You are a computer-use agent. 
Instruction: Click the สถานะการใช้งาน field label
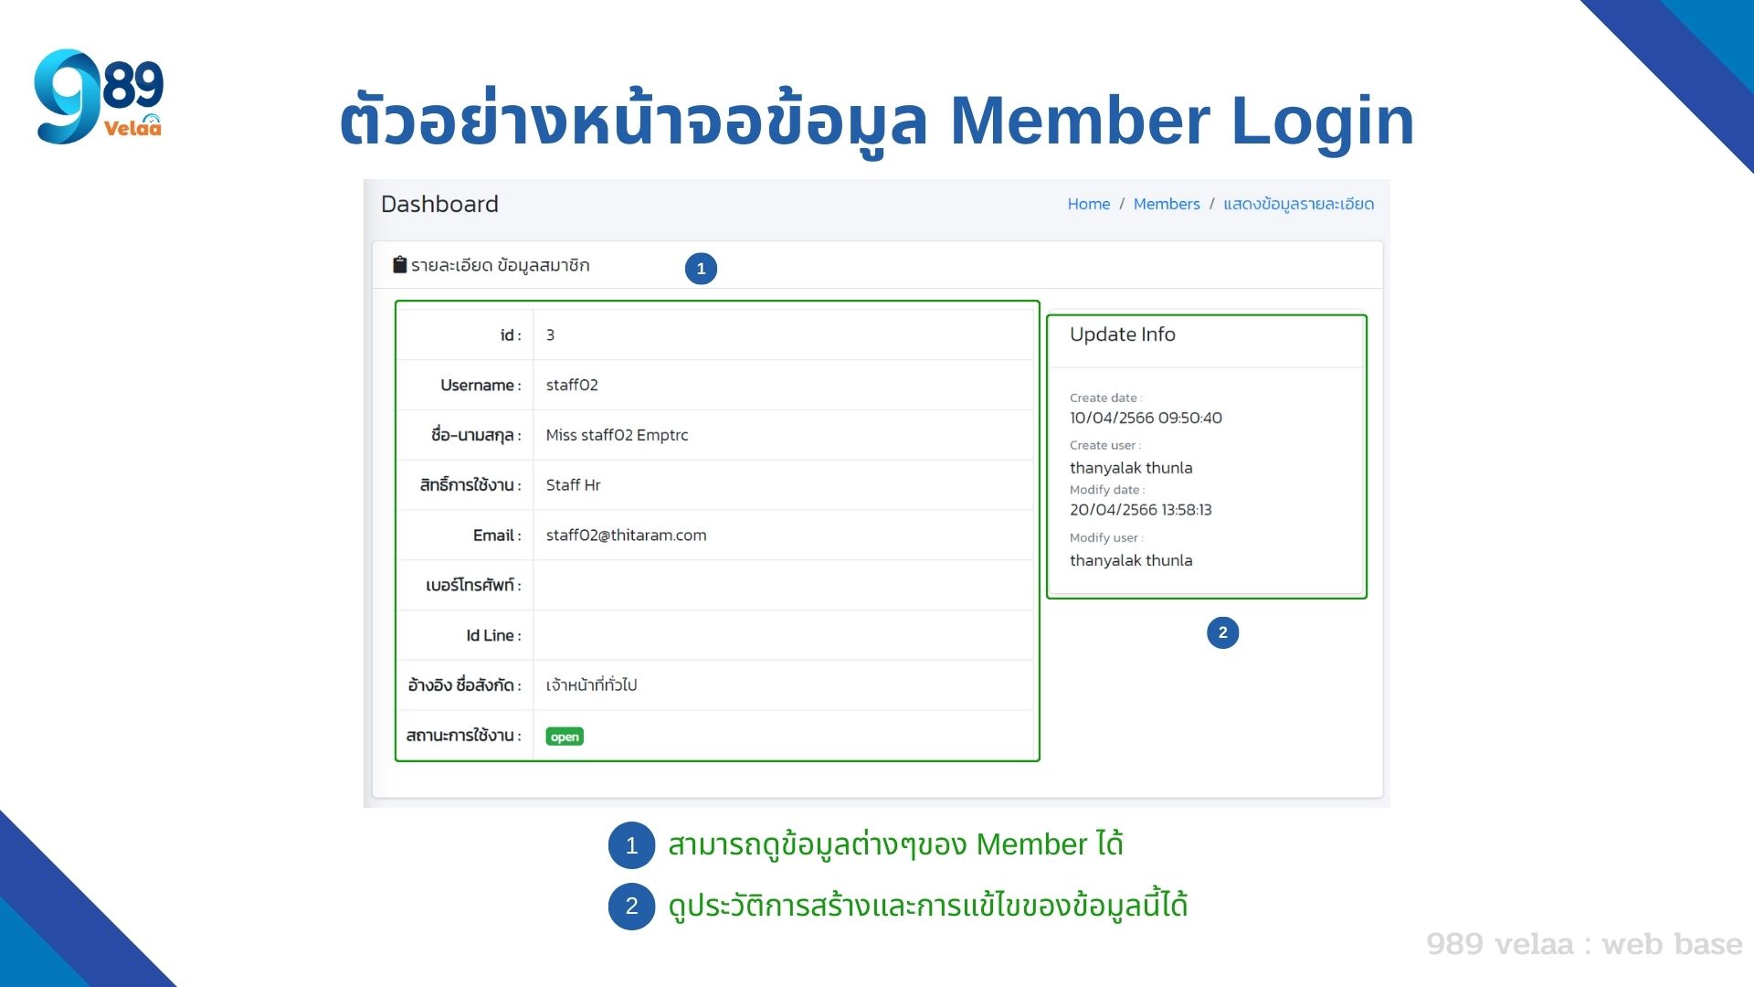pyautogui.click(x=463, y=735)
